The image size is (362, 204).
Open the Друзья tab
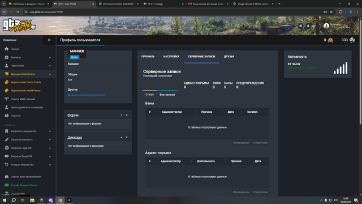(x=229, y=57)
